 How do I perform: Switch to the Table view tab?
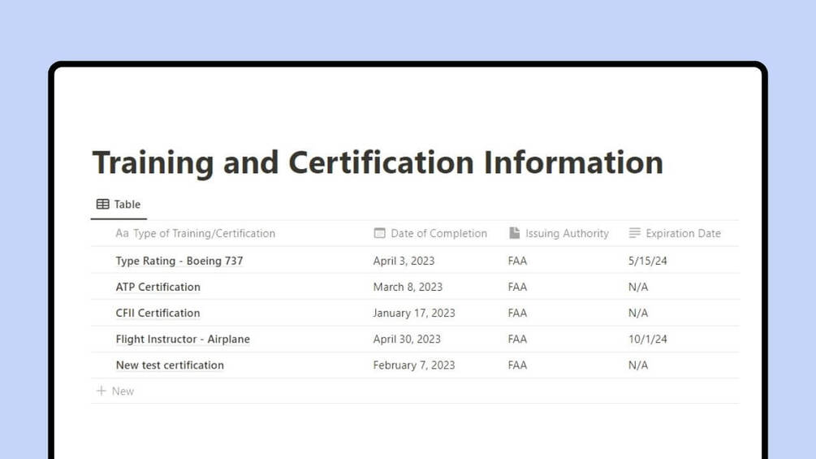[x=119, y=205]
